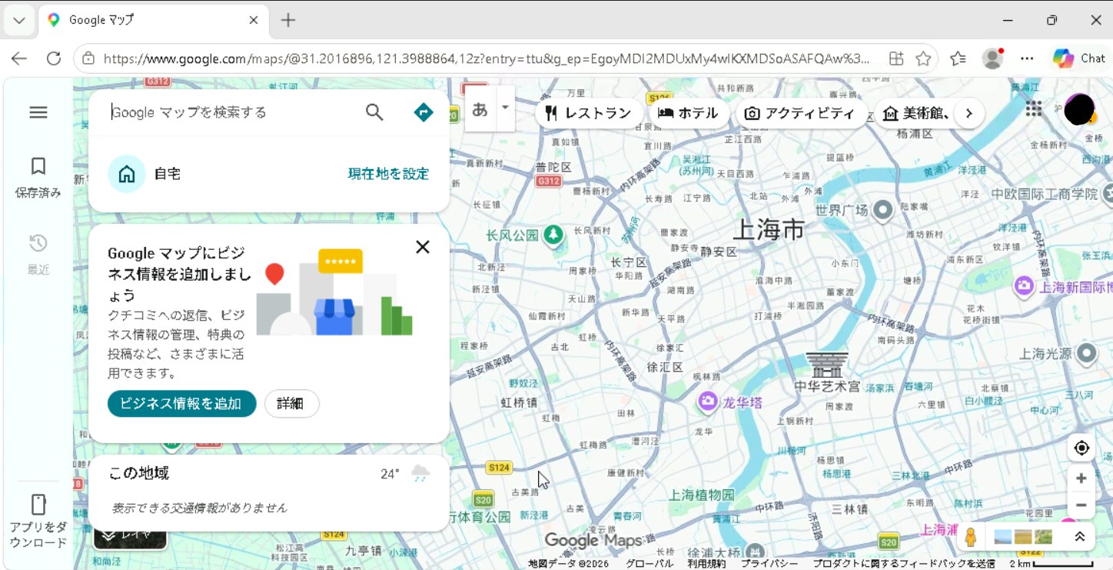Click the 上海市 city label
The width and height of the screenshot is (1113, 570).
pos(769,229)
